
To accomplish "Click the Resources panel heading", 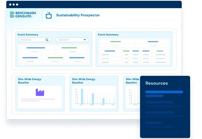I will point(157,83).
